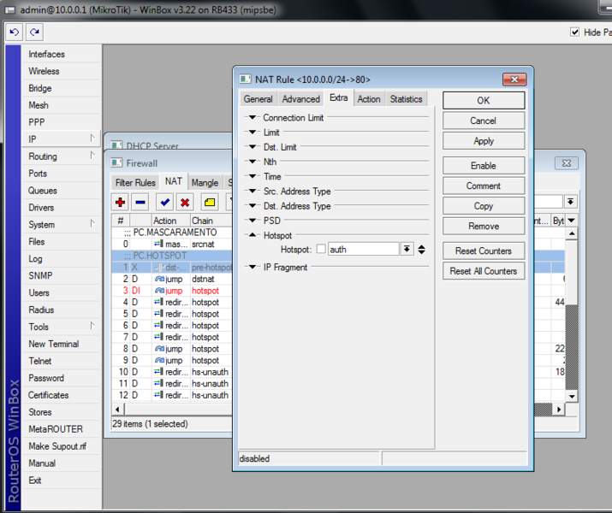Image resolution: width=612 pixels, height=513 pixels.
Task: Add a new firewall rule with red plus
Action: (x=120, y=202)
